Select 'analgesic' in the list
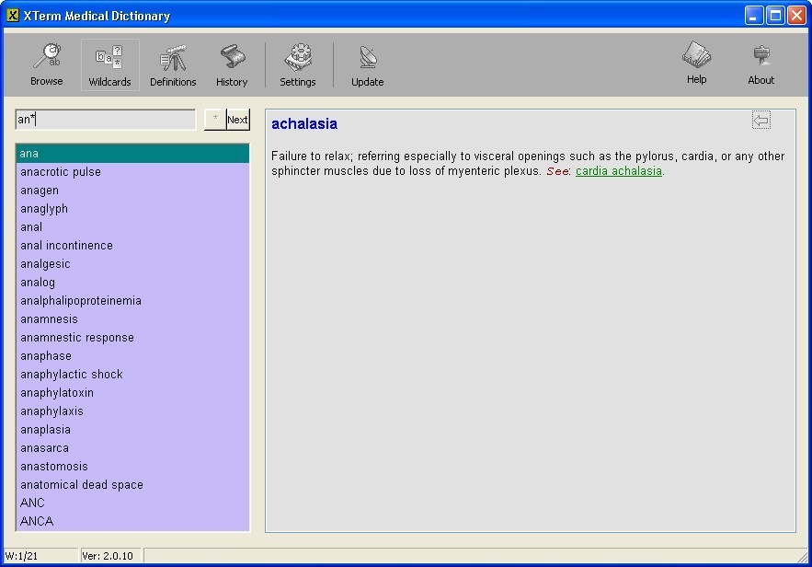 (132, 264)
